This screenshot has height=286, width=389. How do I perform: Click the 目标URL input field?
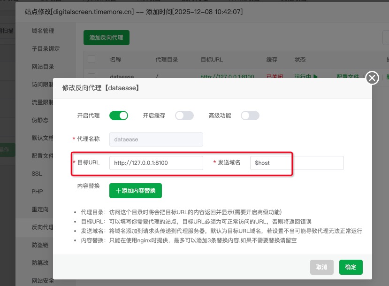pos(156,163)
